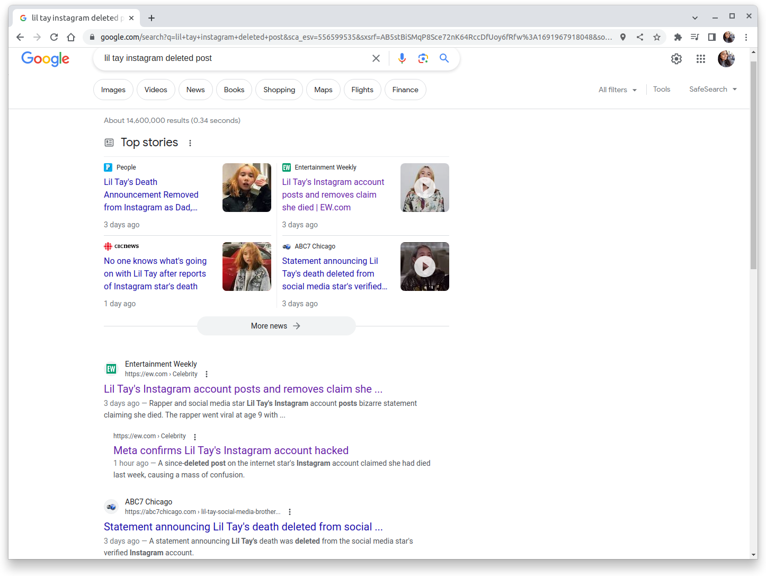Open Google quick settings gear
766x576 pixels.
676,59
